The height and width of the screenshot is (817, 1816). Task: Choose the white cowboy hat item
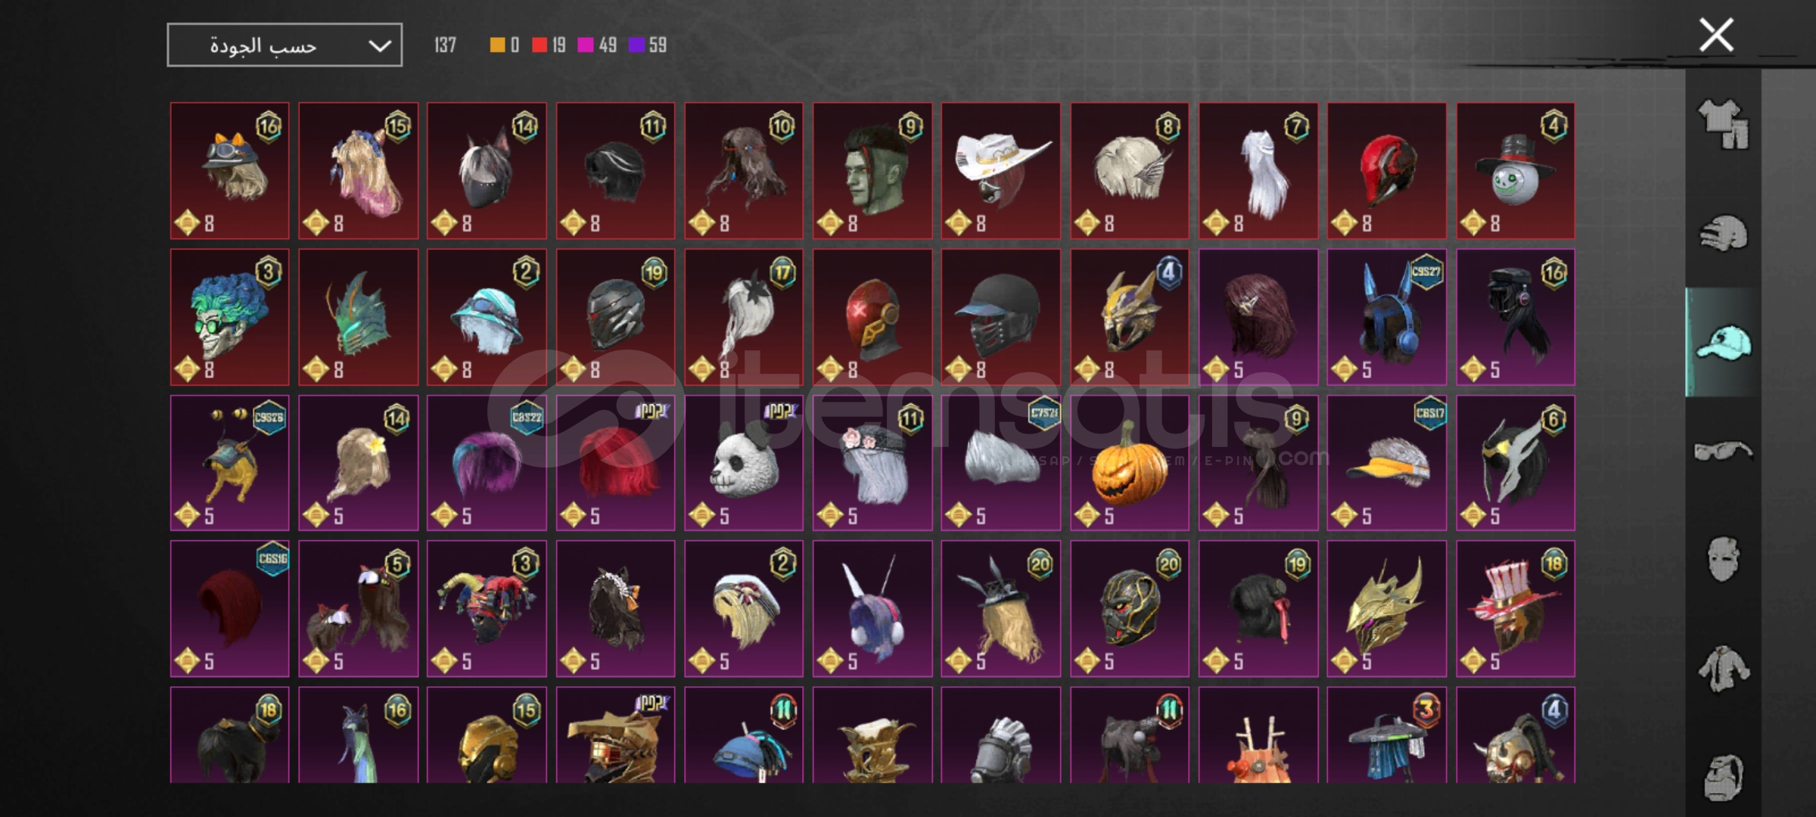coord(1000,171)
